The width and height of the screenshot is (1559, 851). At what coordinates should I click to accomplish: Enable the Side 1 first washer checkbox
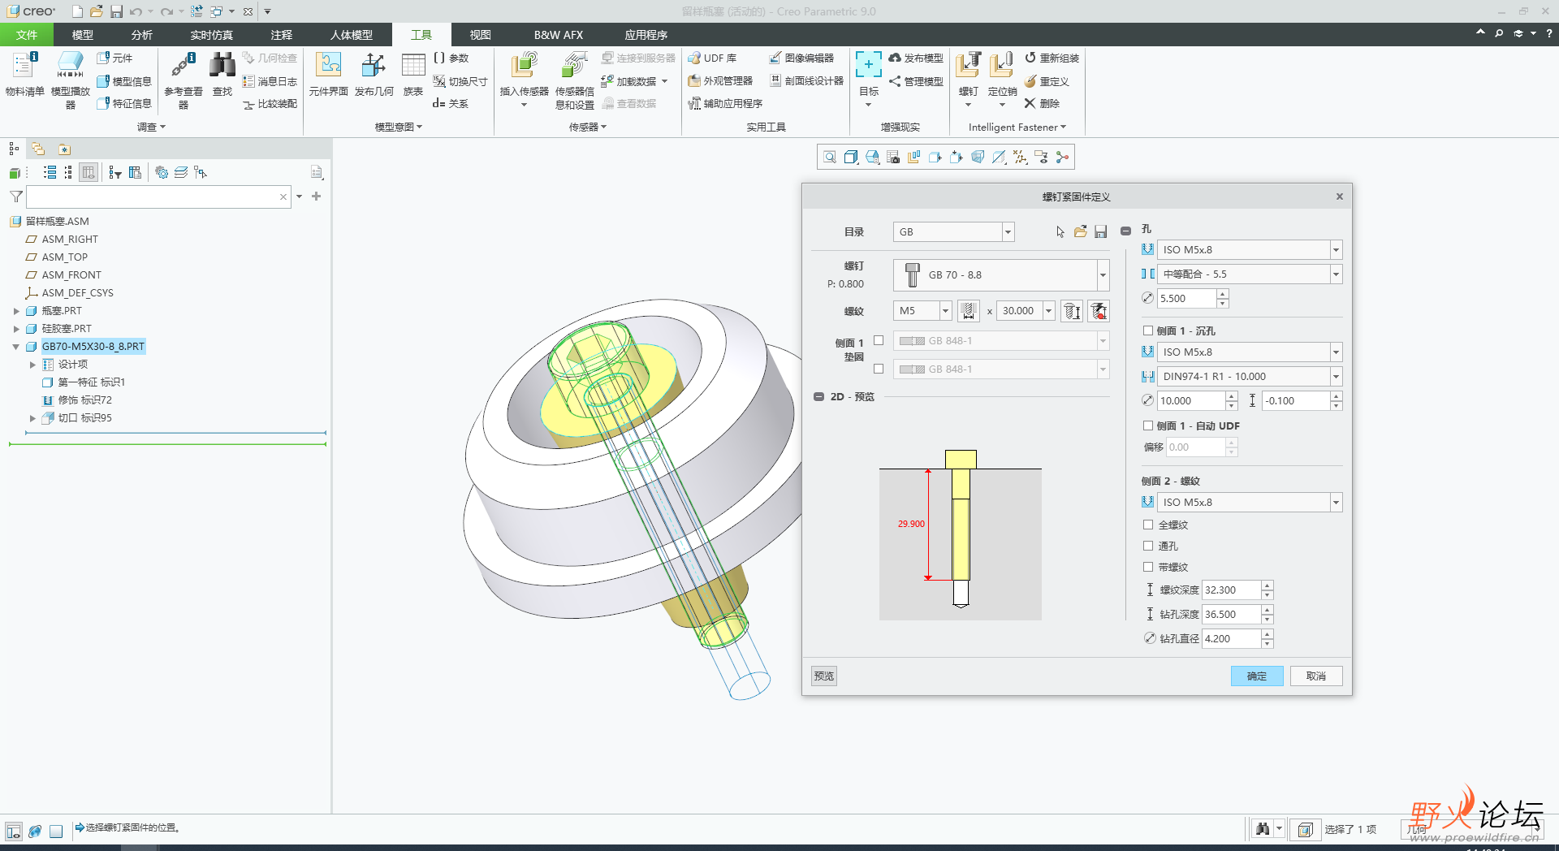pyautogui.click(x=879, y=341)
